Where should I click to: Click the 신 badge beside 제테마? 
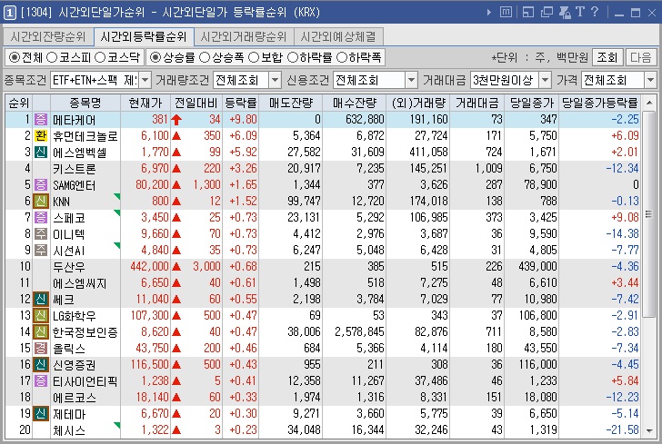pyautogui.click(x=41, y=414)
